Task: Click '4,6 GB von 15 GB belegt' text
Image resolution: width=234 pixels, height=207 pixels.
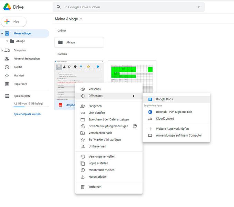Action: click(x=28, y=103)
